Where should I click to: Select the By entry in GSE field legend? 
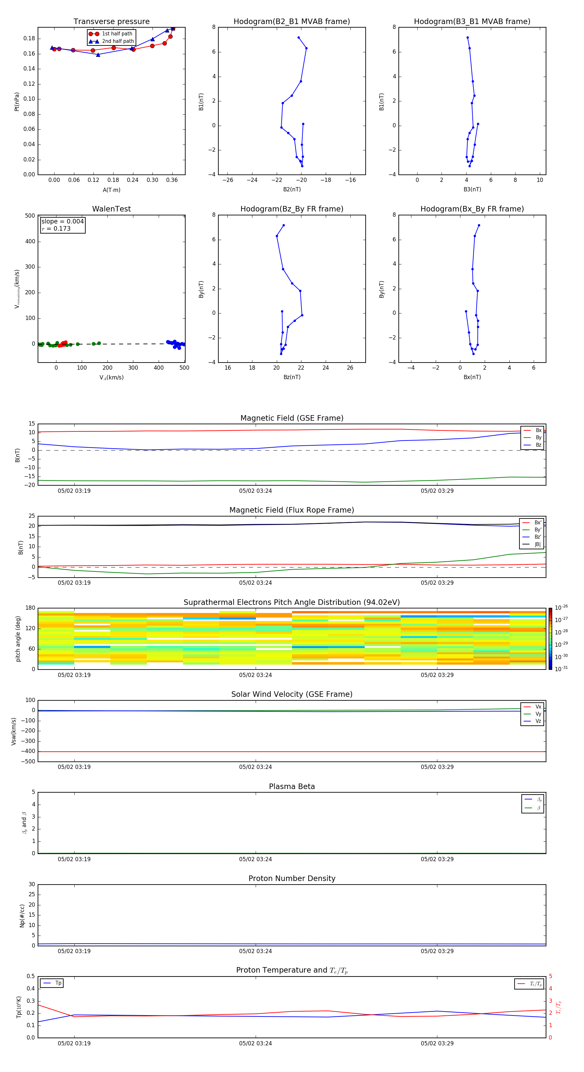[532, 438]
